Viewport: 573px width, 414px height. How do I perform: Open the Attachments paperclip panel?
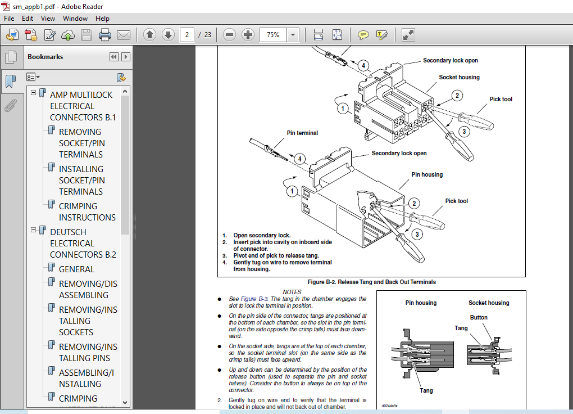click(x=11, y=105)
